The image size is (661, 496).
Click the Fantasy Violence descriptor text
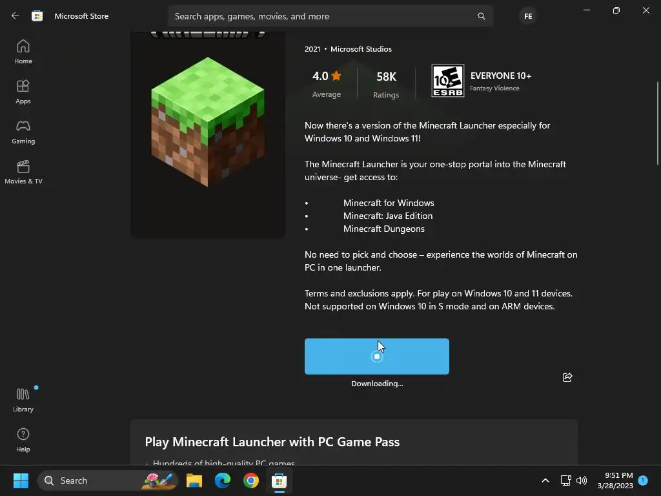(494, 88)
